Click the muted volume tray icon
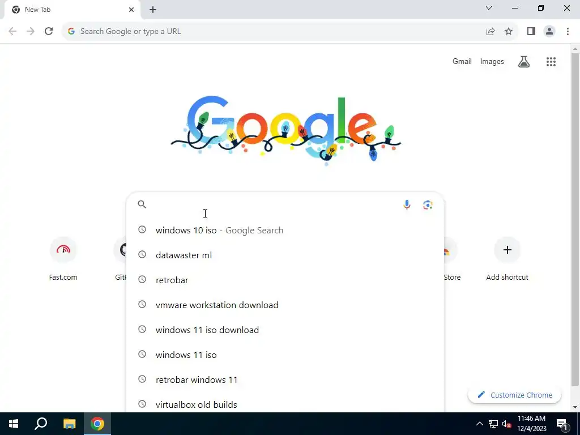Image resolution: width=580 pixels, height=435 pixels. tap(506, 424)
